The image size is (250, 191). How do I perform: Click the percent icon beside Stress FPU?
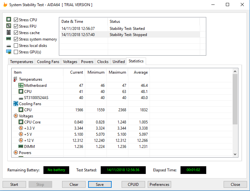[9, 26]
